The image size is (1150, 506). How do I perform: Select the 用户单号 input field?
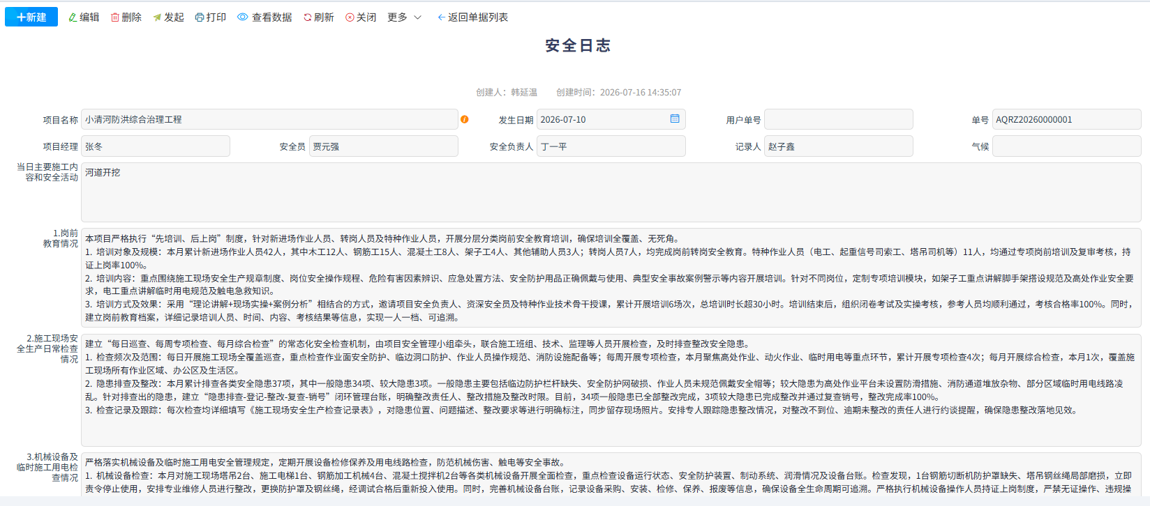[x=839, y=119]
